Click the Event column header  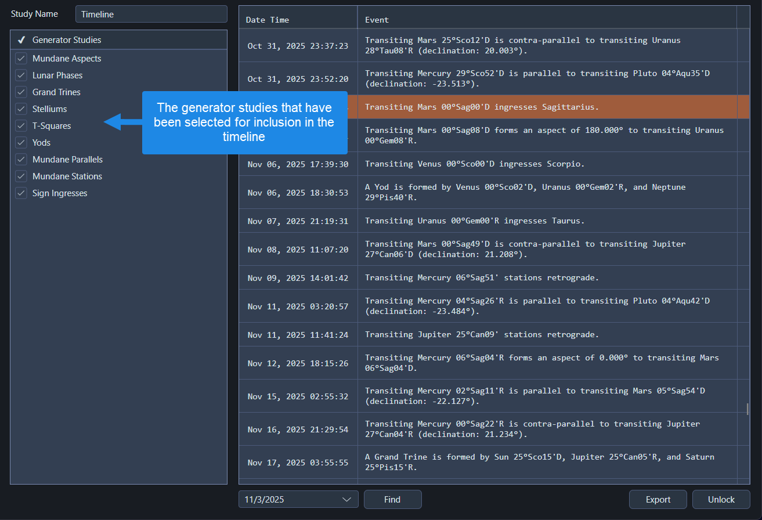pos(376,19)
